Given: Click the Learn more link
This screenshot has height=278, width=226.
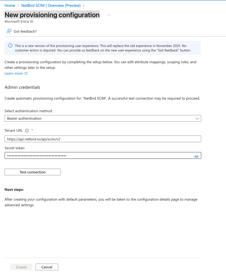Looking at the screenshot, I should pos(13,73).
